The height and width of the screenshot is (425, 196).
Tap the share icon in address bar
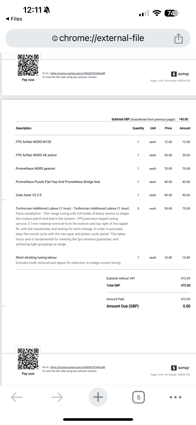(178, 39)
